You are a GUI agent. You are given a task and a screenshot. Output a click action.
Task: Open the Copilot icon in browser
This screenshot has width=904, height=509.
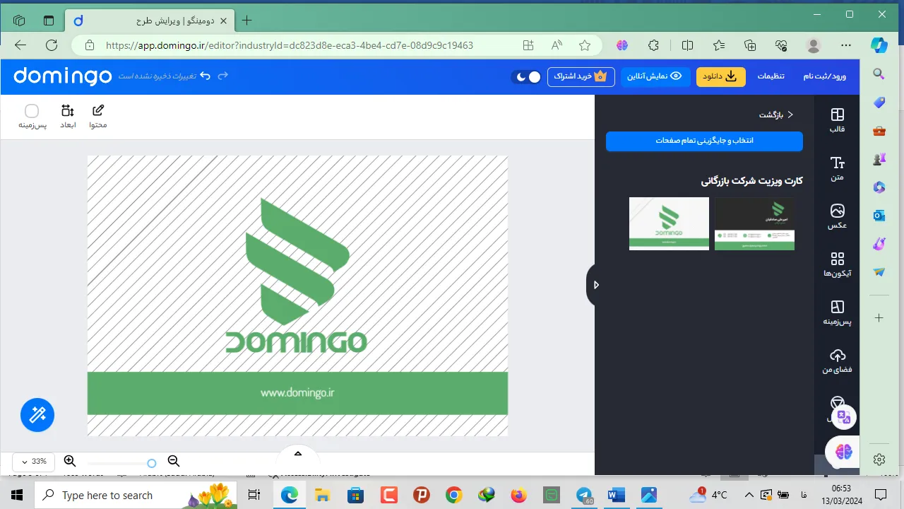tap(879, 45)
